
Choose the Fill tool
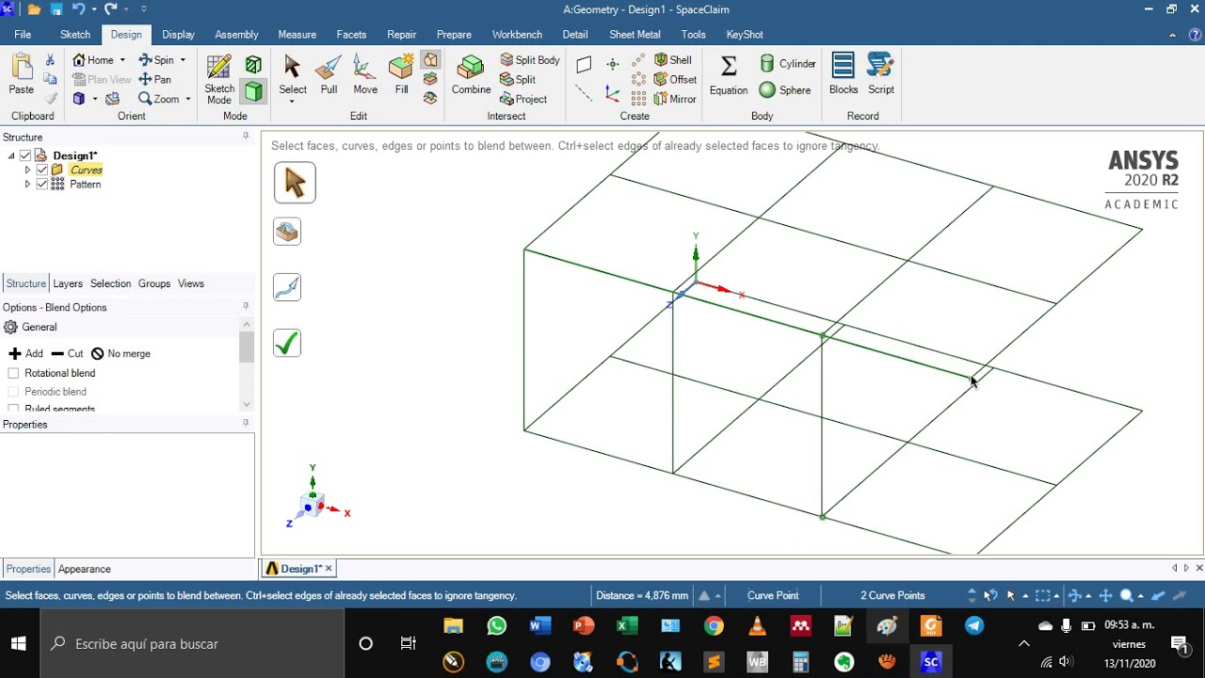point(402,74)
